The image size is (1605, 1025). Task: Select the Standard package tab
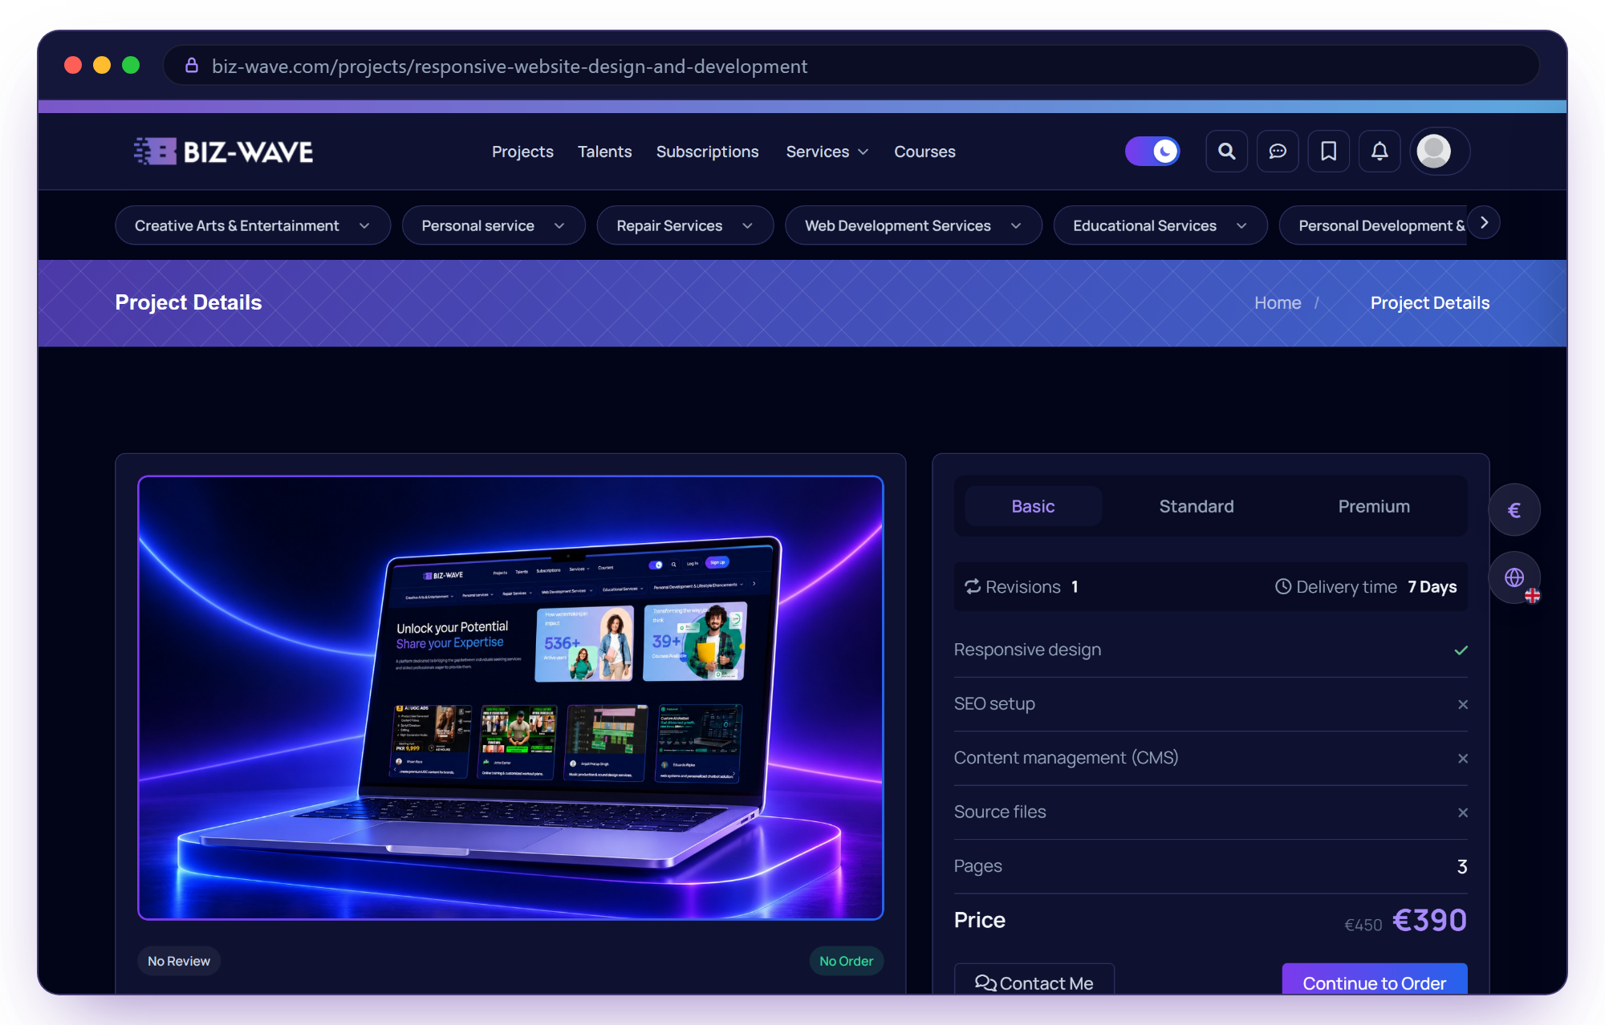tap(1197, 506)
